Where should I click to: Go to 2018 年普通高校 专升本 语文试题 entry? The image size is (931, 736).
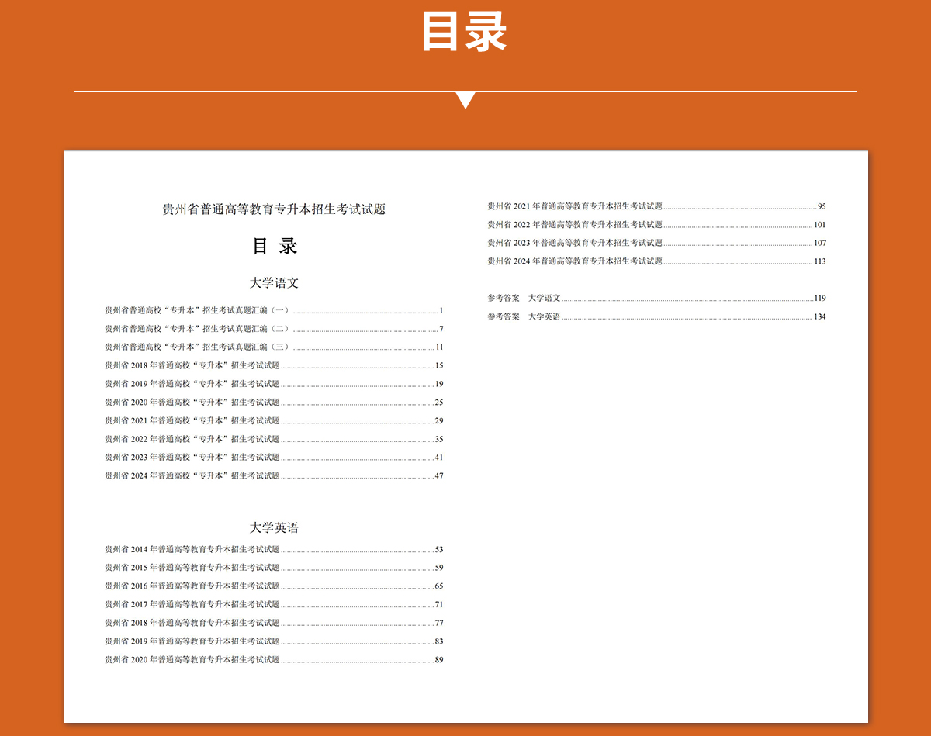coord(192,365)
